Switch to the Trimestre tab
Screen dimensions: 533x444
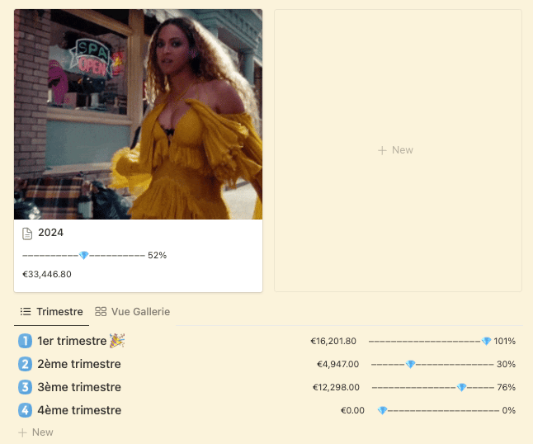click(x=52, y=311)
